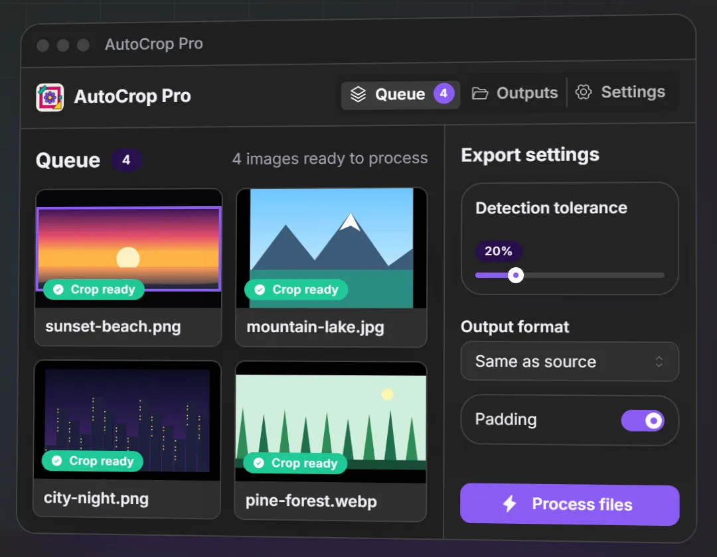Switch to the Queue tab

(400, 94)
